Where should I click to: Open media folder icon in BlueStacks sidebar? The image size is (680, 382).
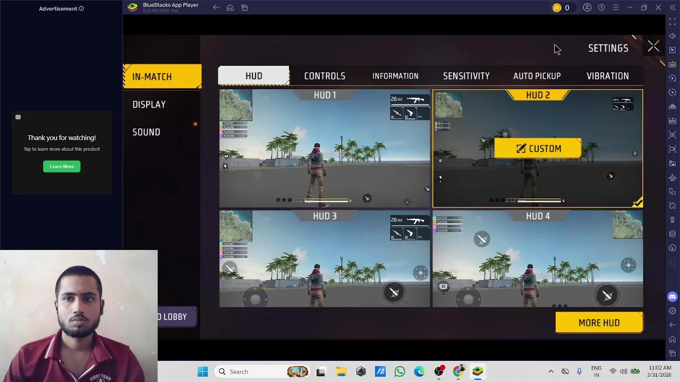(x=673, y=163)
